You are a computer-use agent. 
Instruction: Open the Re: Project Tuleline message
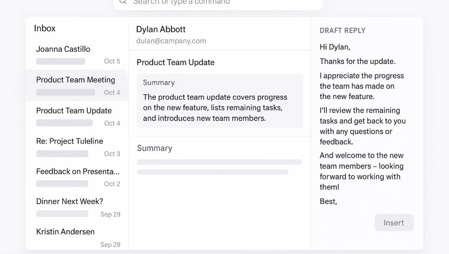point(77,147)
